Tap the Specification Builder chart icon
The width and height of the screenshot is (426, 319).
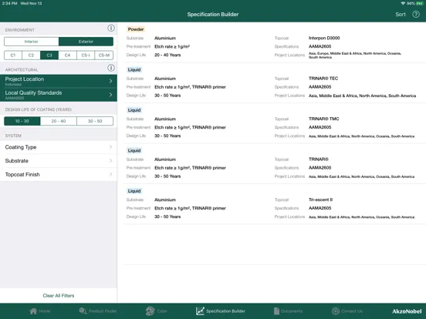[200, 311]
